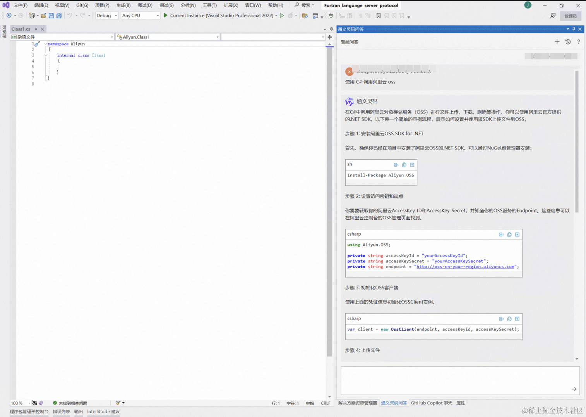Open the 100 % zoom level dropdown
Image resolution: width=586 pixels, height=417 pixels.
pos(21,403)
